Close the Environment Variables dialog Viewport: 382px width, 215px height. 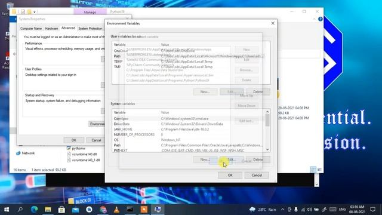tap(273, 23)
